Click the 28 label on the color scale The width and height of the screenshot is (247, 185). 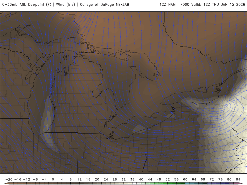pyautogui.click(x=115, y=179)
